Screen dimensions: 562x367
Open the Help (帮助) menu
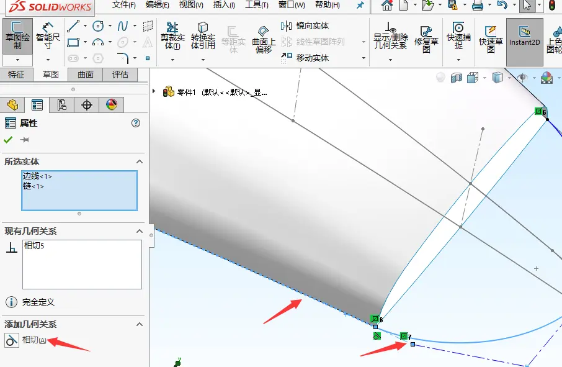click(328, 5)
